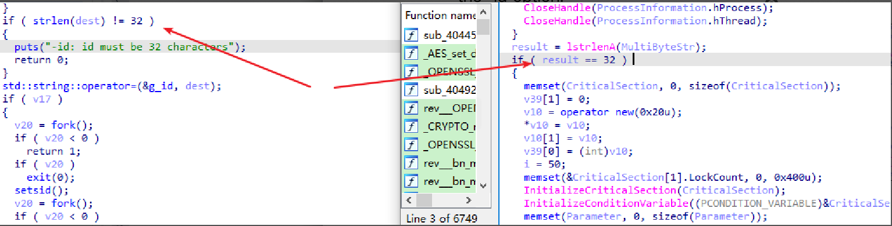The height and width of the screenshot is (226, 892).
Task: Click the 'if ( v20 )' line
Action: pyautogui.click(x=45, y=164)
